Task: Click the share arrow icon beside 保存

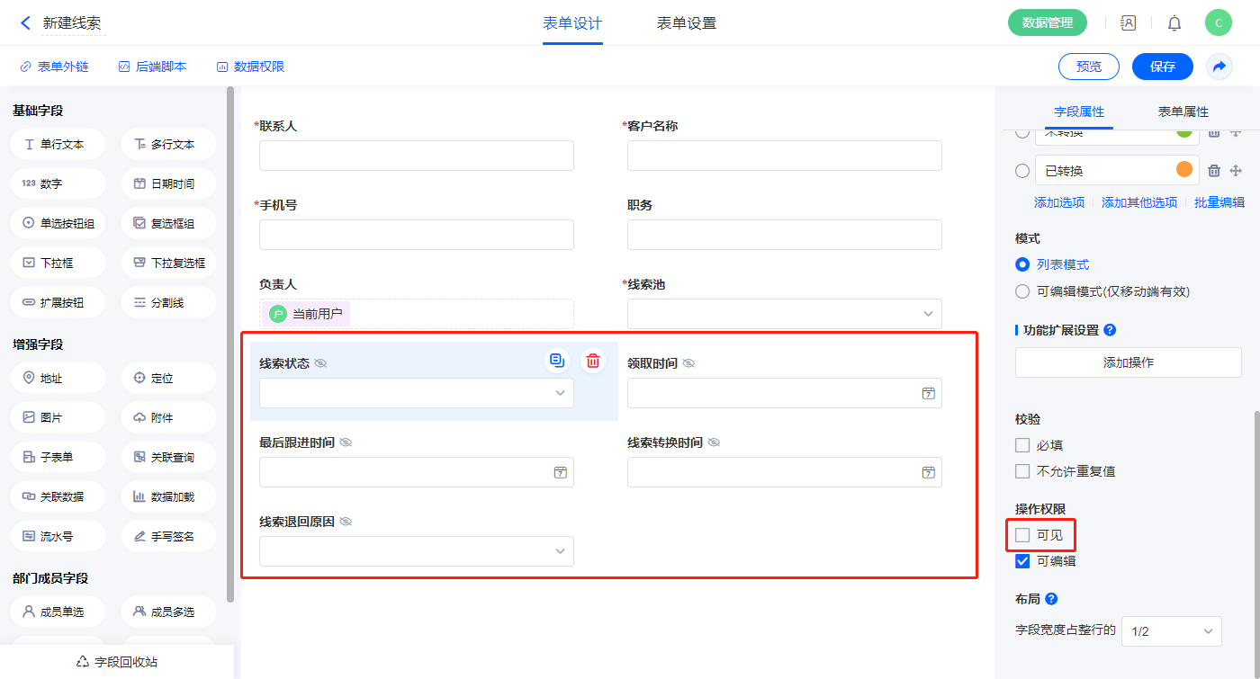Action: [1219, 67]
